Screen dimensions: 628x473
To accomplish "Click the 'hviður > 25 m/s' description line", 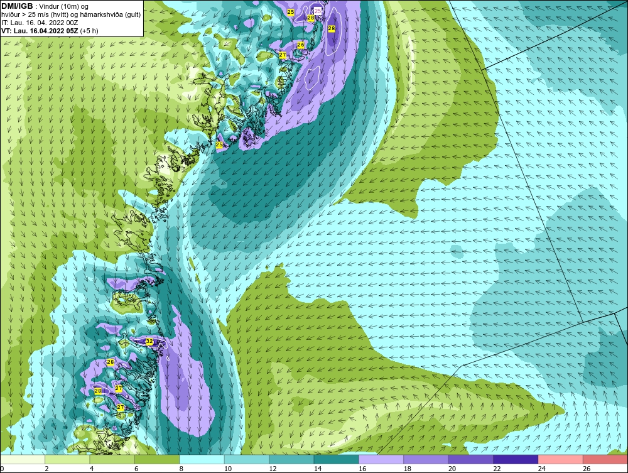I will [71, 15].
